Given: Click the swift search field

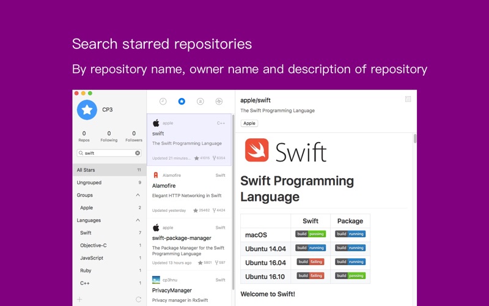Looking at the screenshot, I should coord(109,153).
